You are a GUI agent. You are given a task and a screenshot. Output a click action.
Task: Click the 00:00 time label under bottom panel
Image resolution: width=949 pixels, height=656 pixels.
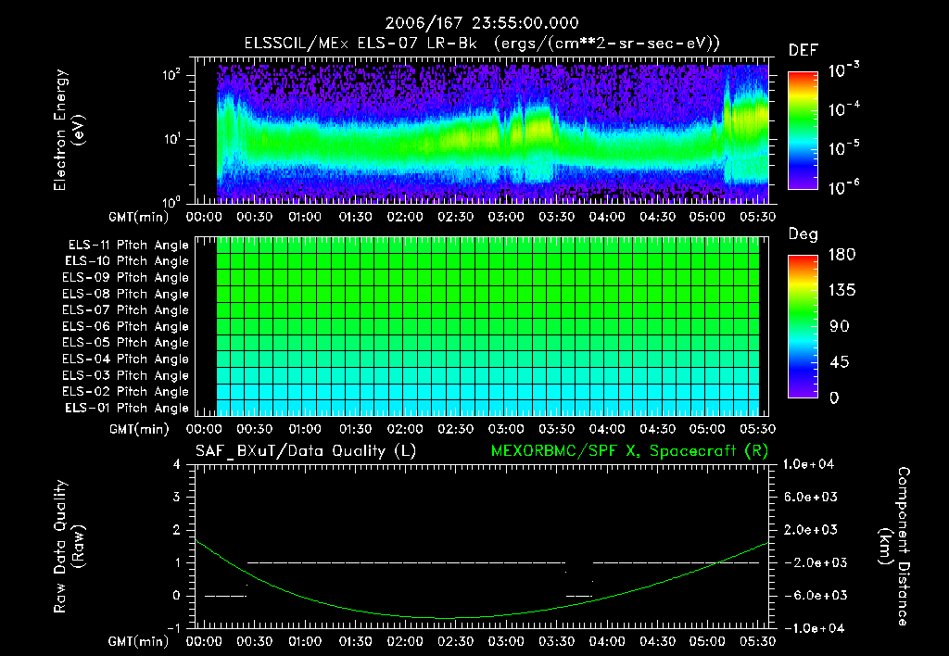pyautogui.click(x=204, y=641)
